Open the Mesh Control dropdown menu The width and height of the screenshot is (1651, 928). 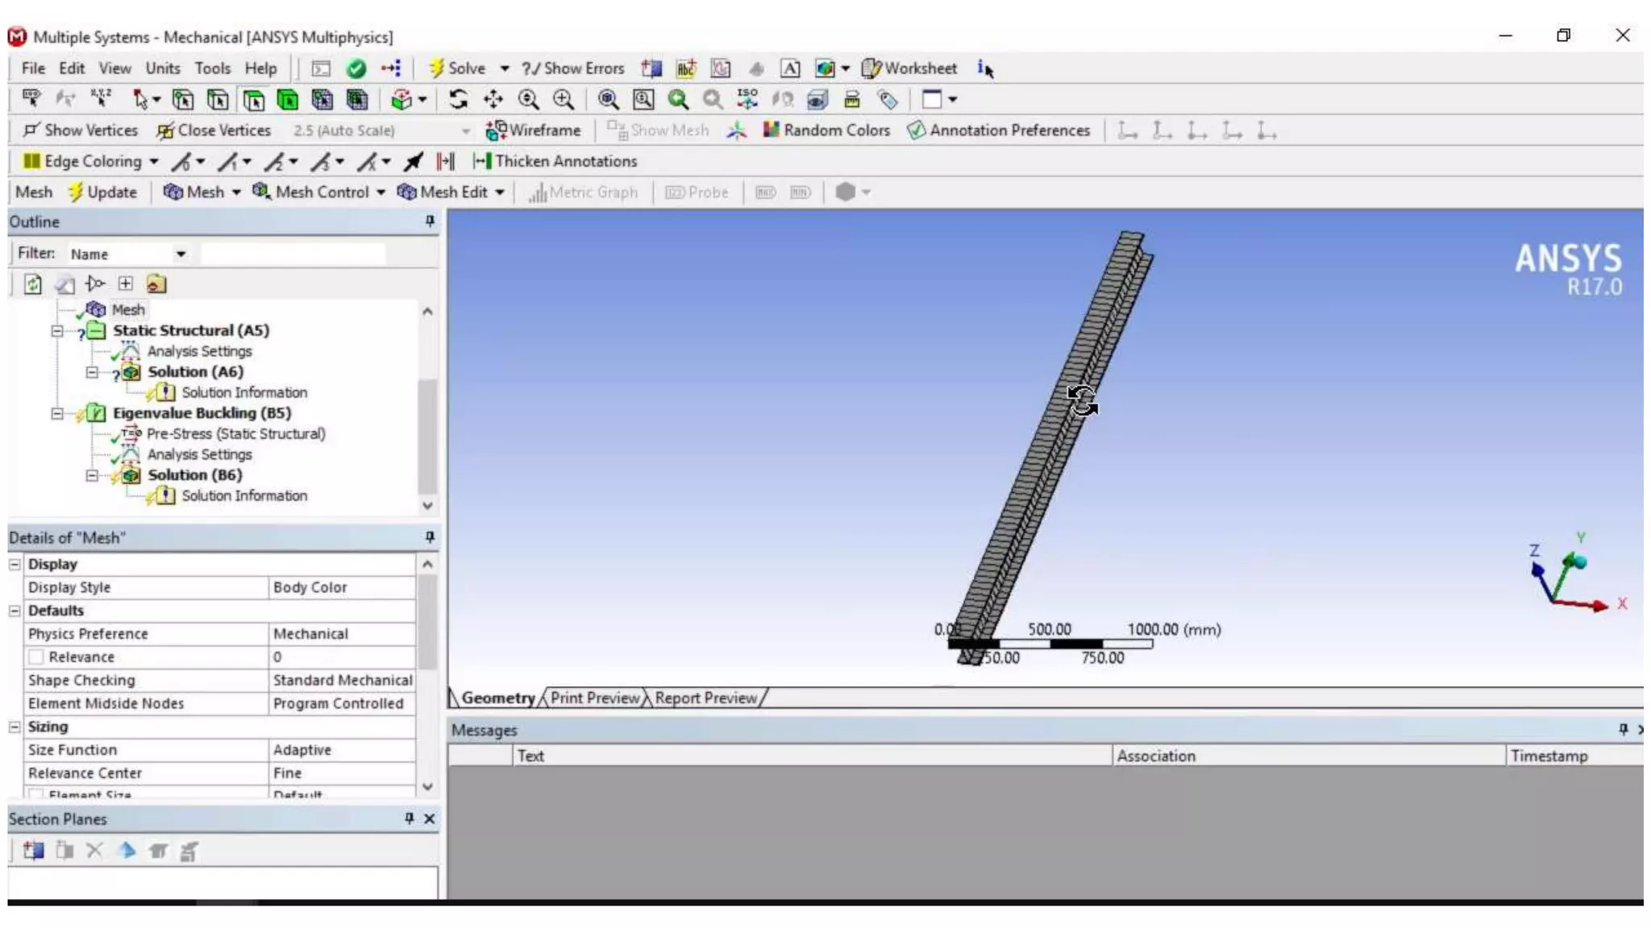[381, 193]
